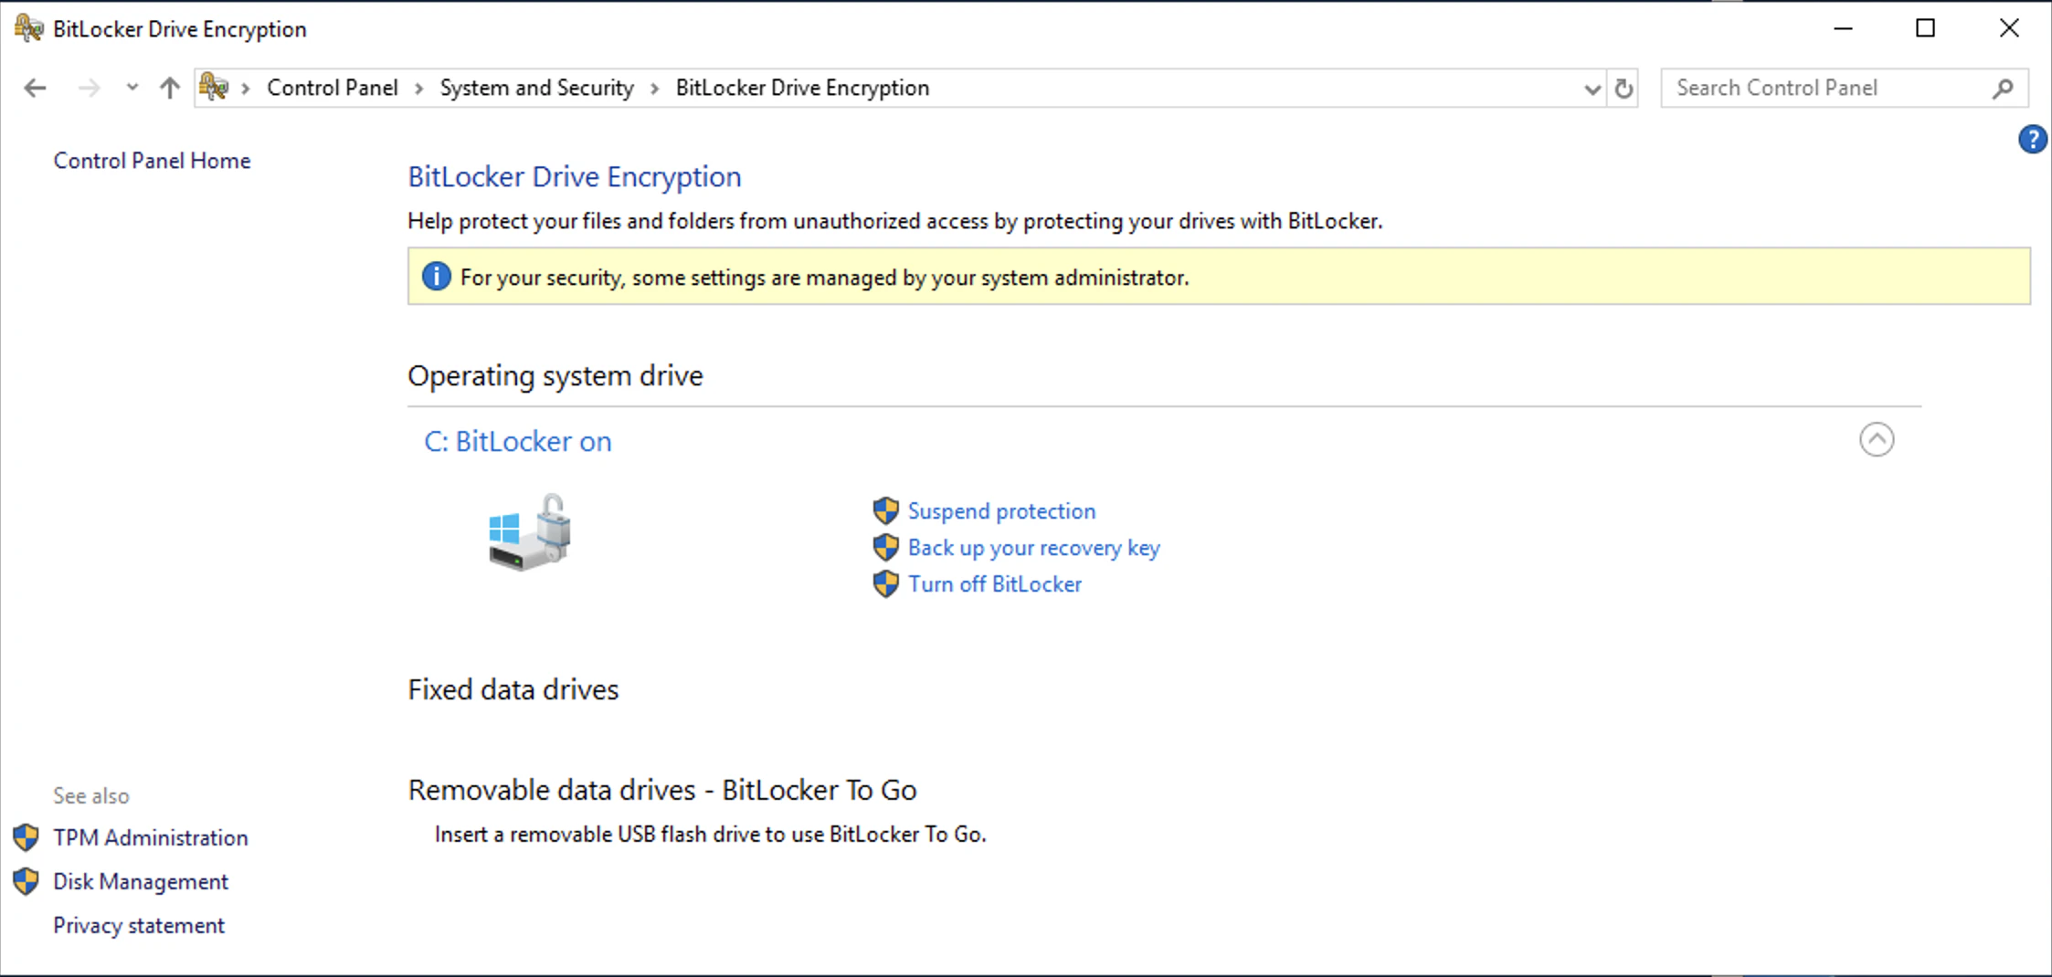Click the shield icon beside Suspend protection
This screenshot has width=2052, height=977.
click(x=885, y=511)
